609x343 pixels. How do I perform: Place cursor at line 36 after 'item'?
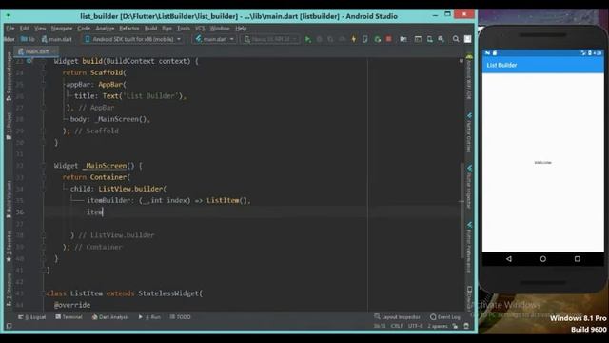click(103, 212)
